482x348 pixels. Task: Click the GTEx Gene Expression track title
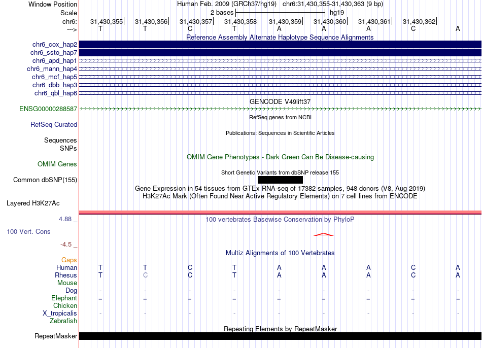tap(280, 188)
